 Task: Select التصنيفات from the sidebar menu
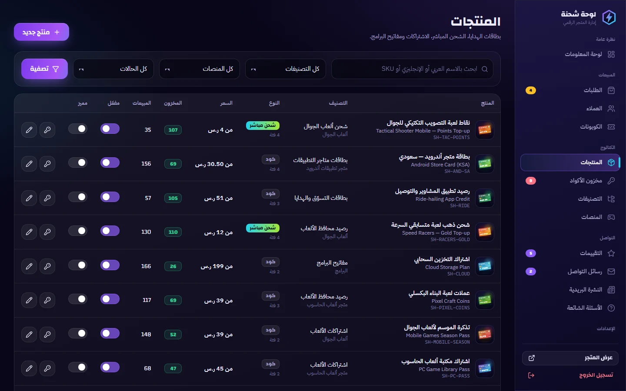[570, 199]
